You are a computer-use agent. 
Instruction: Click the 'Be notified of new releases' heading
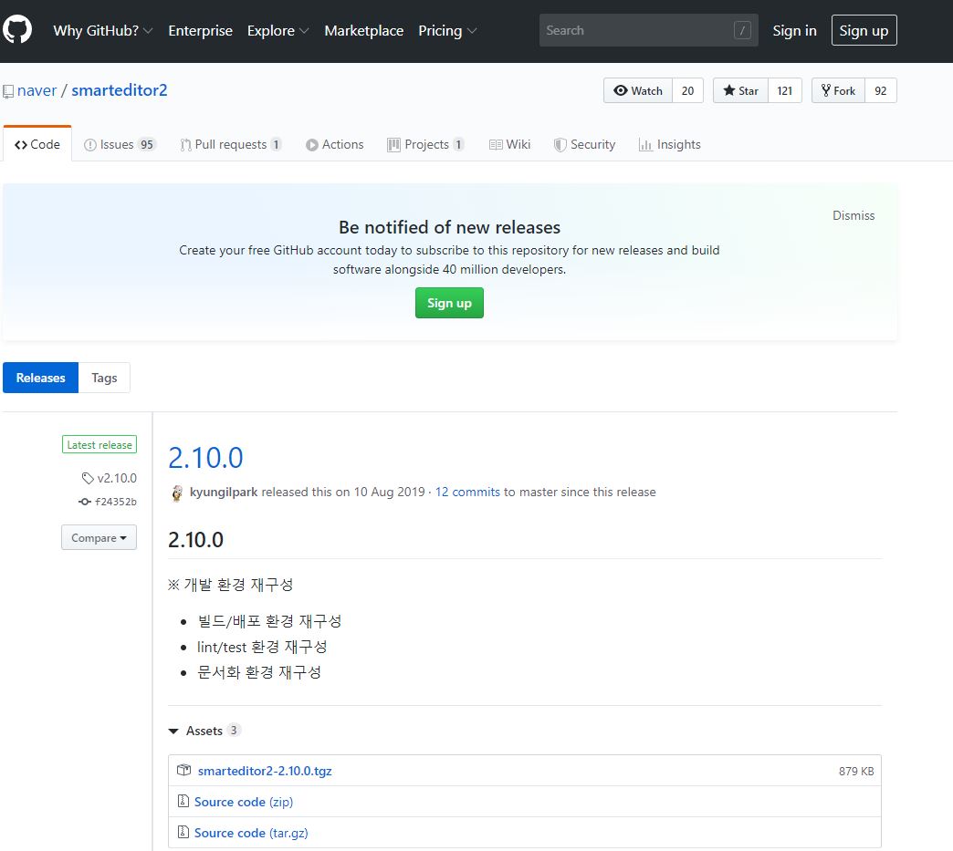[x=450, y=227]
